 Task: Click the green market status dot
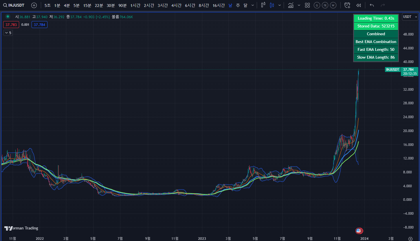pos(8,17)
